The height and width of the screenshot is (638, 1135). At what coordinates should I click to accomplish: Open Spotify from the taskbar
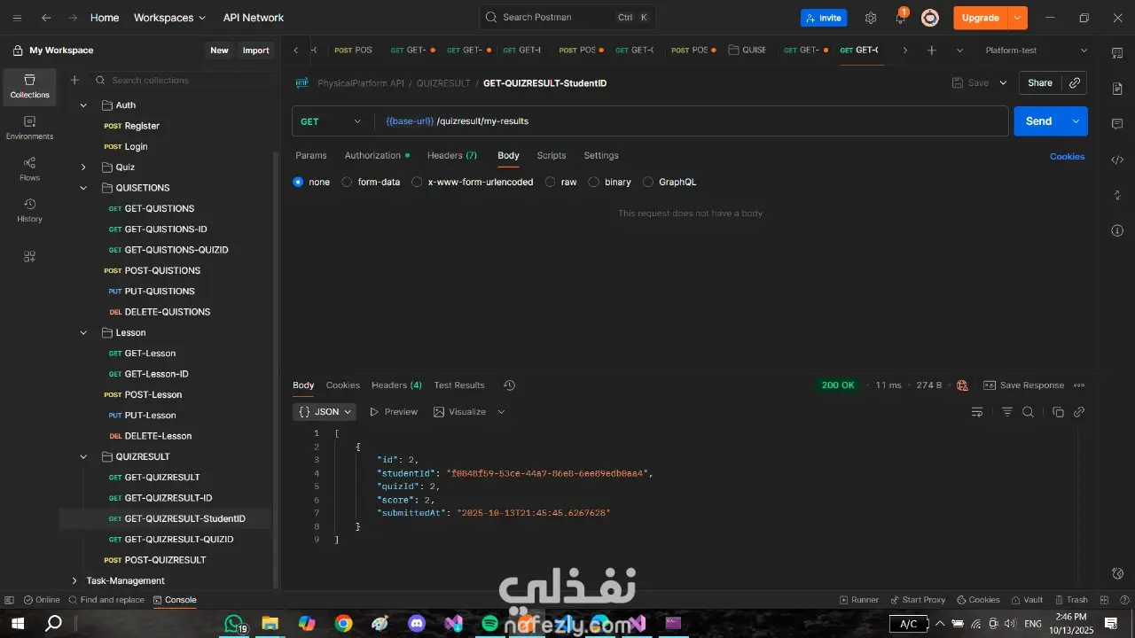489,624
